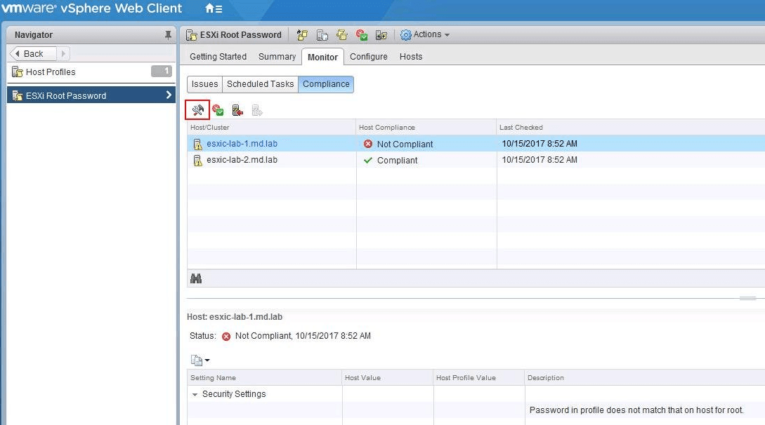Show the Scheduled Tasks view
The height and width of the screenshot is (425, 765).
260,84
